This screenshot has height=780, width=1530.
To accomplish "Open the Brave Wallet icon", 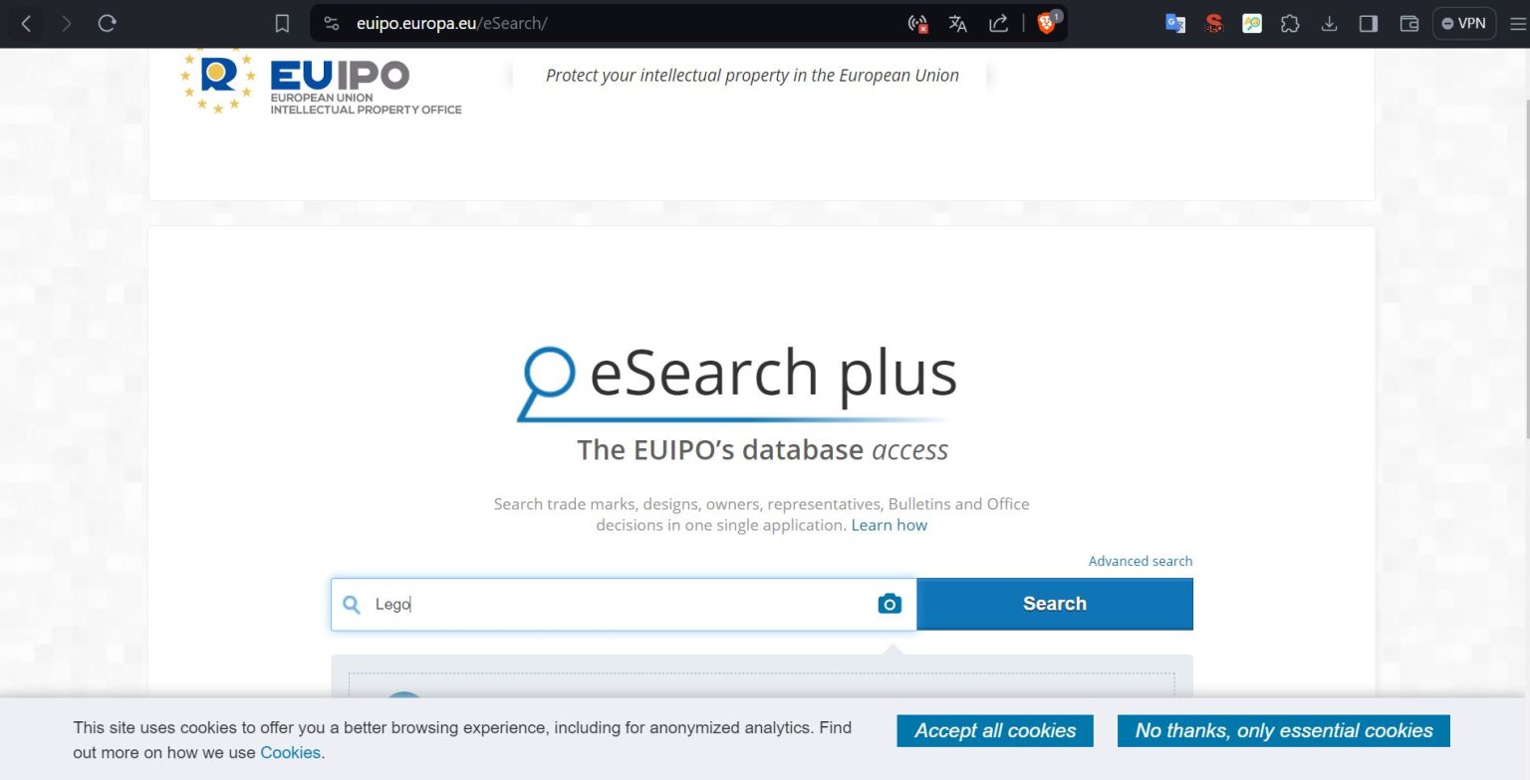I will click(x=1408, y=24).
